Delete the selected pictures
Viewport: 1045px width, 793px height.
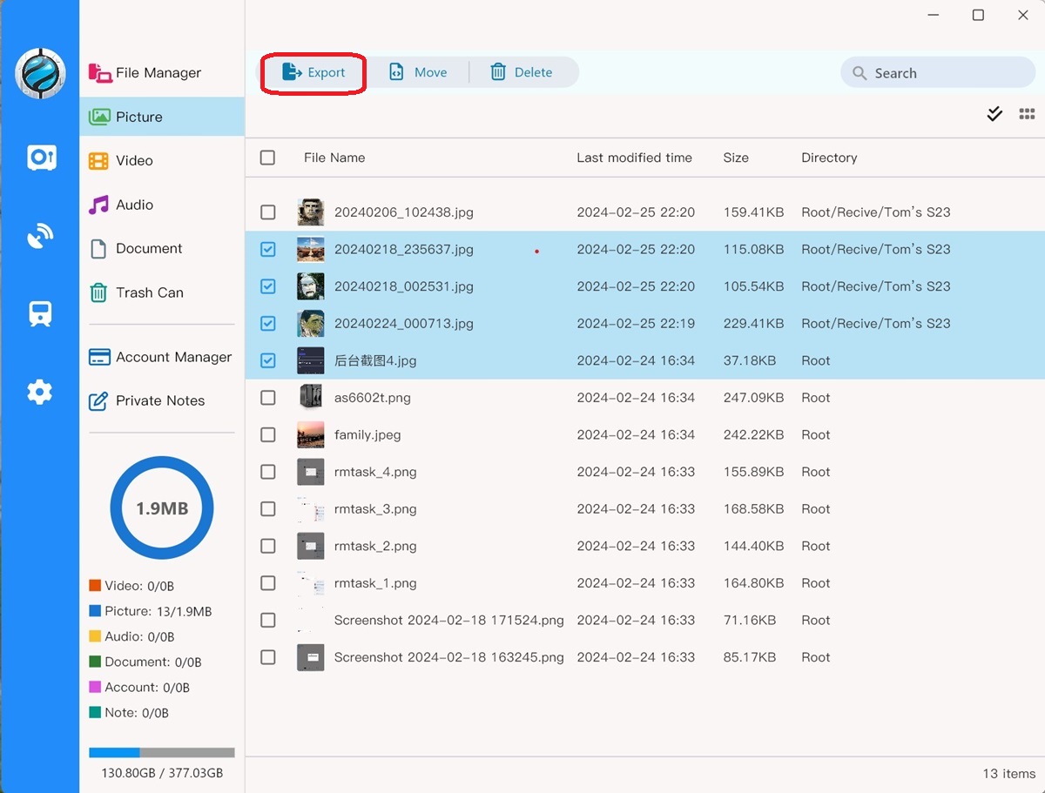(522, 72)
